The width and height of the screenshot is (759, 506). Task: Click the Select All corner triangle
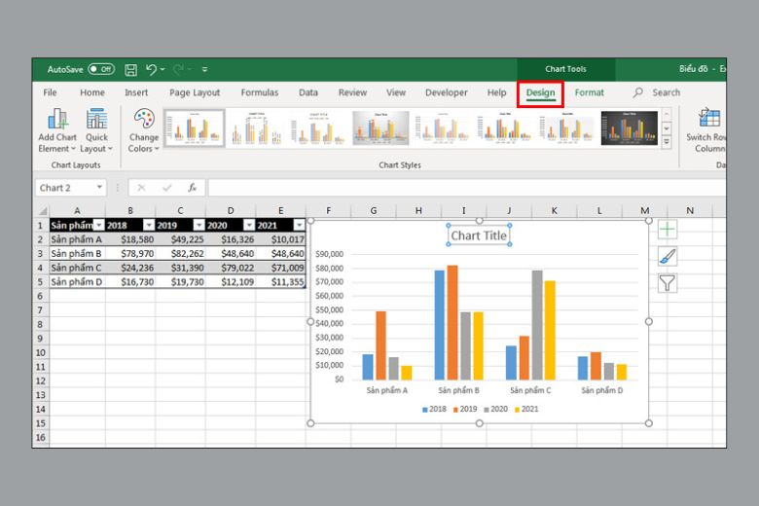point(43,211)
